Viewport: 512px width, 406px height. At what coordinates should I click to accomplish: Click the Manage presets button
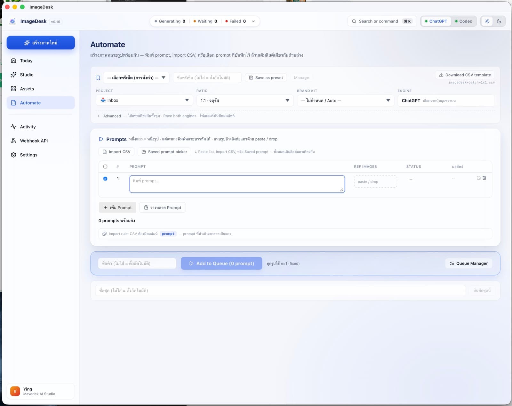[x=301, y=77]
